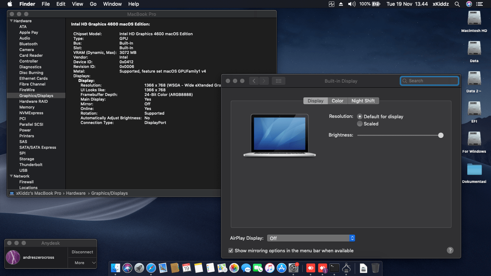Screen dimensions: 491x276
Task: Open the Macintosh HD drive icon
Action: [x=474, y=18]
